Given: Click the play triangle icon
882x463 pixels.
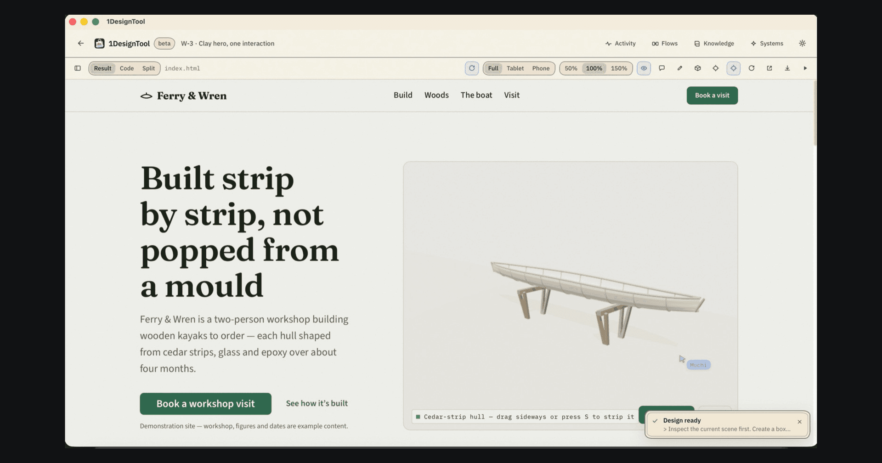Looking at the screenshot, I should pos(805,68).
